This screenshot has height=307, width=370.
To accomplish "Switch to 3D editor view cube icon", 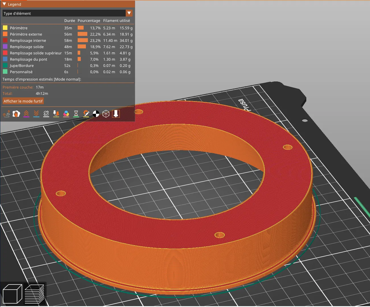I will pos(12,294).
